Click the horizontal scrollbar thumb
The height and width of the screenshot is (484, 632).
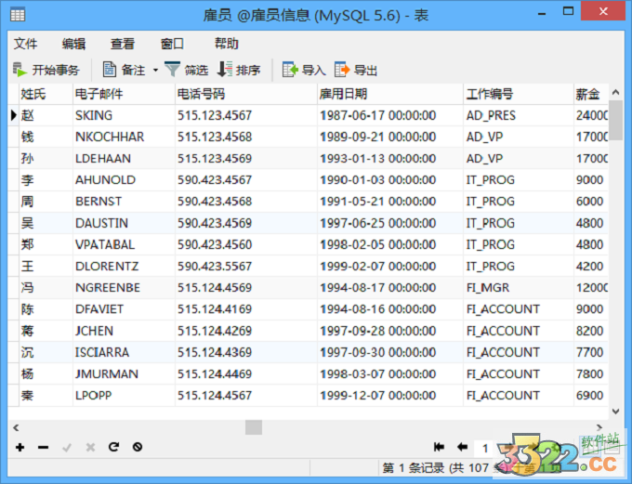[254, 427]
